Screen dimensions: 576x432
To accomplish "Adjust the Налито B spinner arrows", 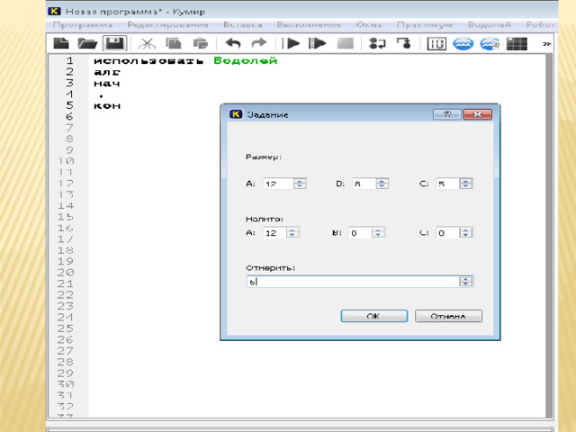I will (x=379, y=232).
